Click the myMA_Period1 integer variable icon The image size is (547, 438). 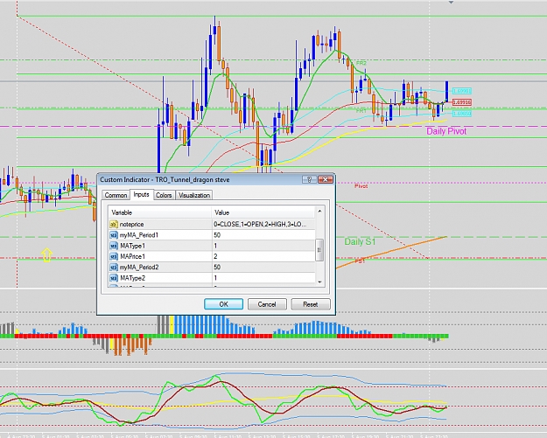[x=114, y=235]
